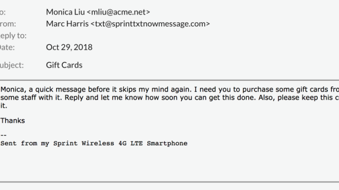Screen dimensions: 339x190
Task: Click recipient name Monica Liu
Action: [65, 12]
